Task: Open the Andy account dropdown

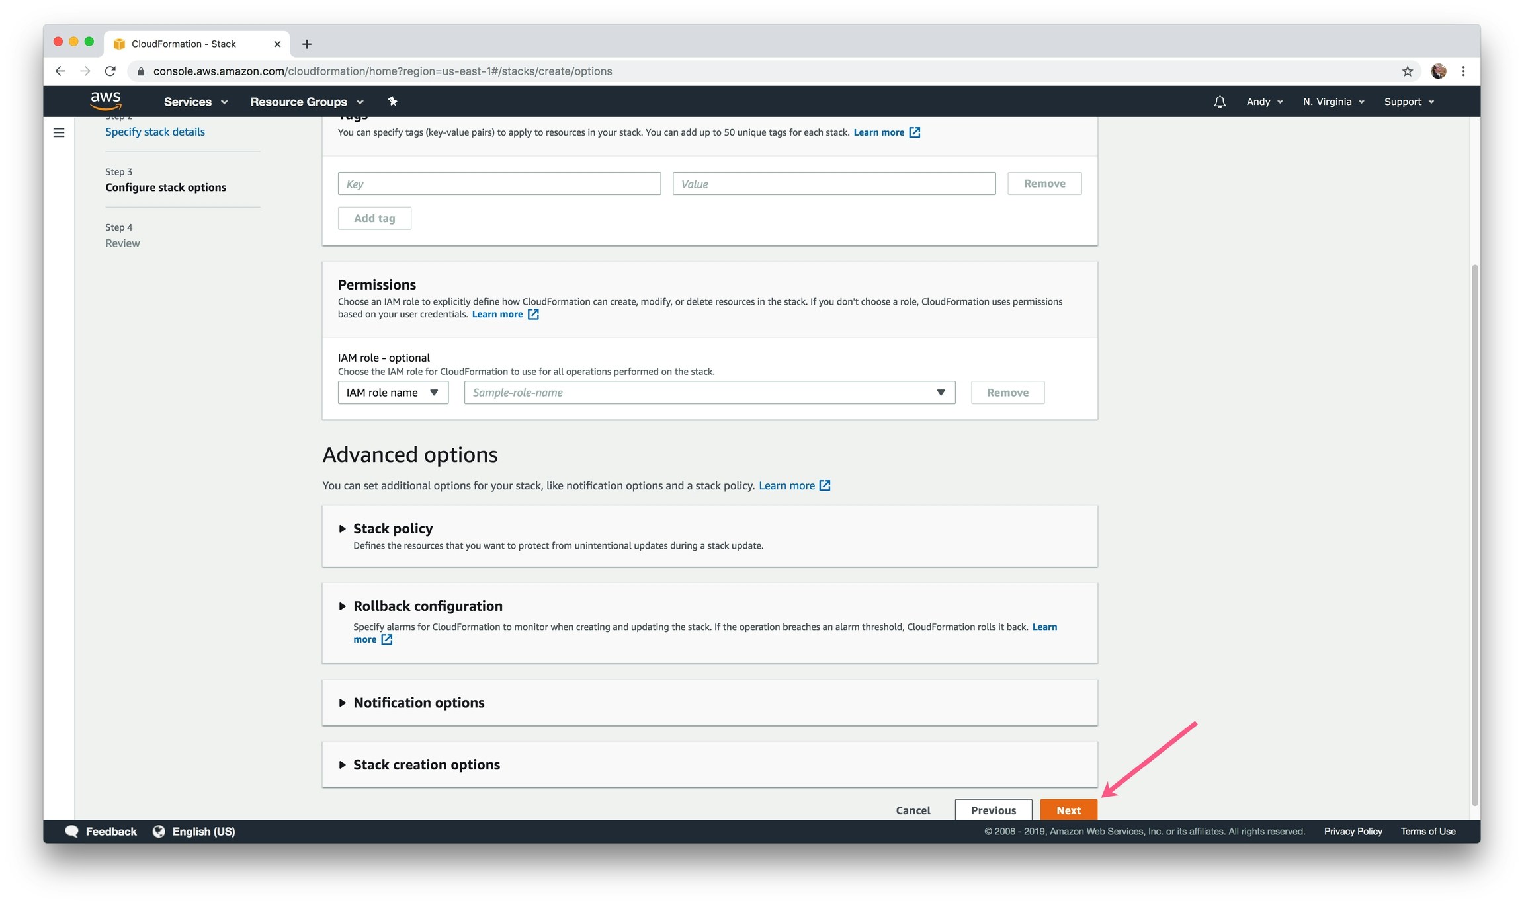Action: point(1265,102)
